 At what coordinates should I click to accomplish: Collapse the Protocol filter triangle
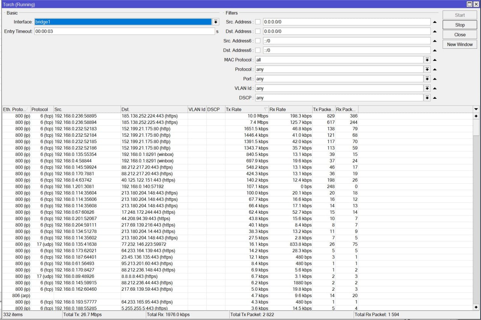pyautogui.click(x=435, y=69)
